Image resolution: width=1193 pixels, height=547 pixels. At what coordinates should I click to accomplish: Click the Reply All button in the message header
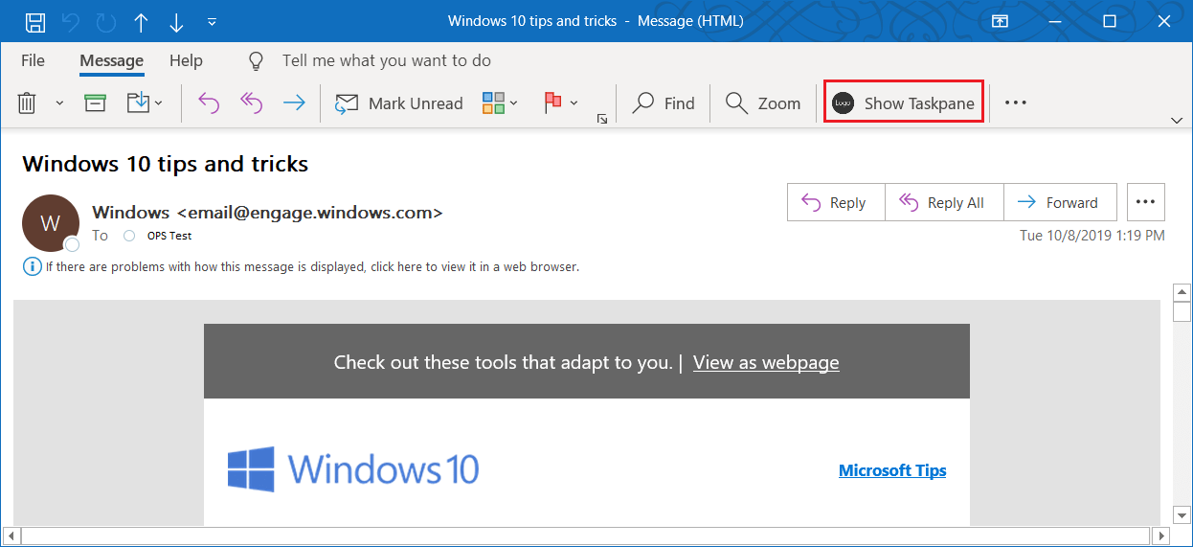click(944, 202)
